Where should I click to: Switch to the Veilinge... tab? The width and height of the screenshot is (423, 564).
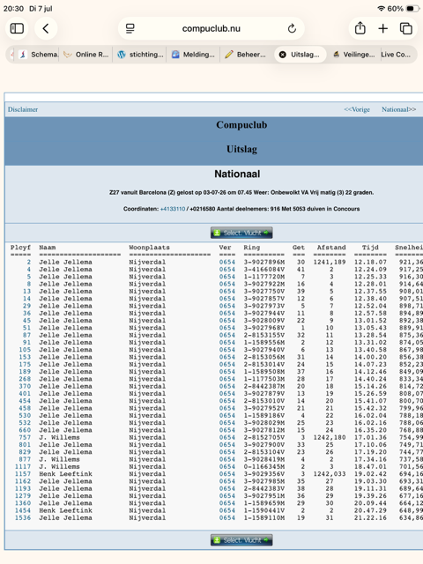(x=354, y=55)
